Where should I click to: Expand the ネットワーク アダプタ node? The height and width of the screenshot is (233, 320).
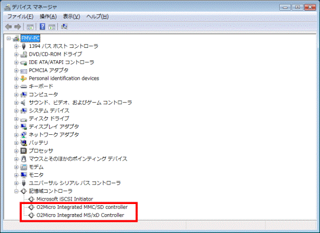point(16,135)
